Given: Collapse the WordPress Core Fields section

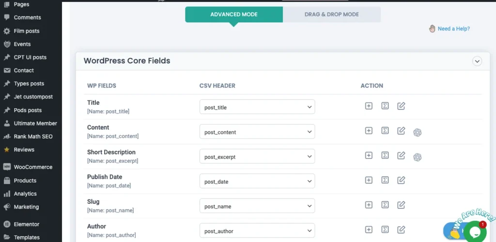Looking at the screenshot, I should pos(477,61).
